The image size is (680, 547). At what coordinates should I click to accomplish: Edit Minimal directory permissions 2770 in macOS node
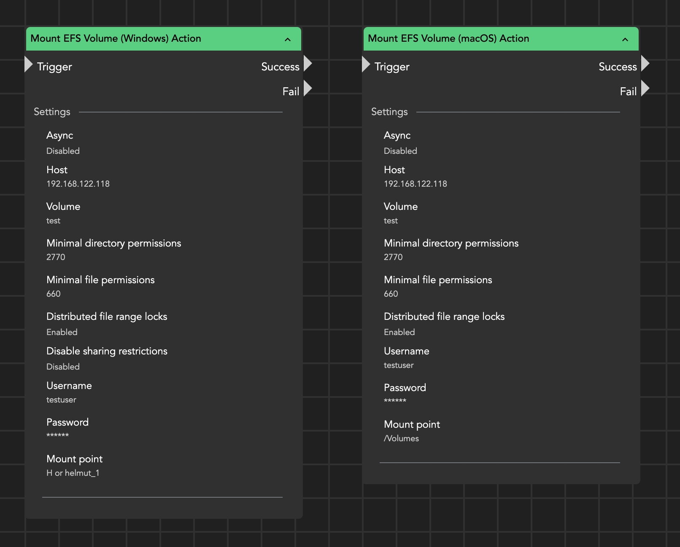(393, 257)
